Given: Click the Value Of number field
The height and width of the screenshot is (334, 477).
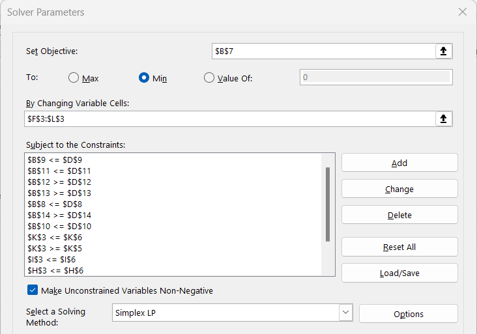Looking at the screenshot, I should click(x=376, y=77).
